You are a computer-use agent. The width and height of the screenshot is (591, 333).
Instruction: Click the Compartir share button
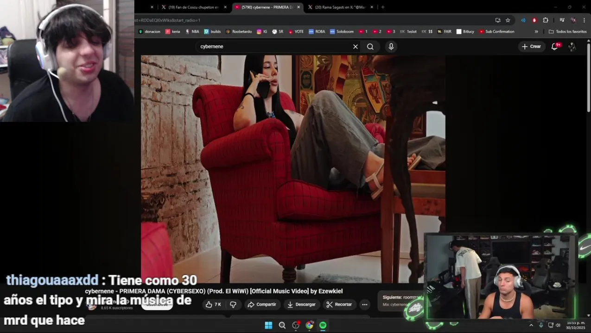click(262, 304)
